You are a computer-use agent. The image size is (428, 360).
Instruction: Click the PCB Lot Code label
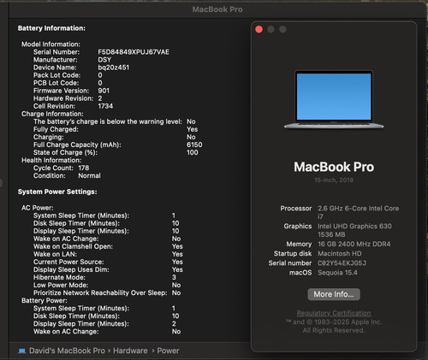coord(56,83)
